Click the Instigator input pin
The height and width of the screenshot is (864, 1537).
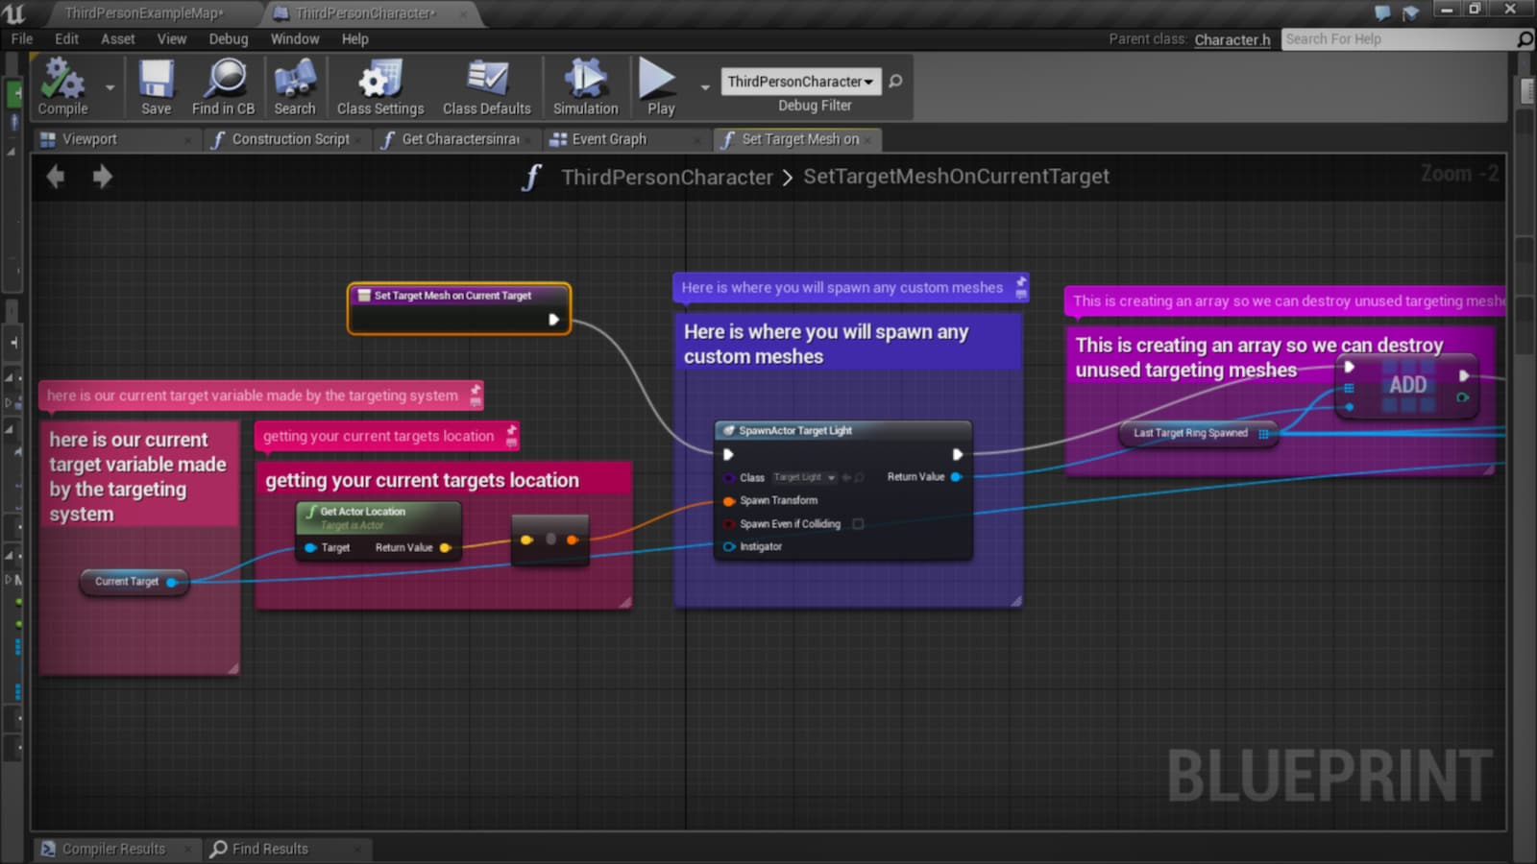pyautogui.click(x=729, y=546)
